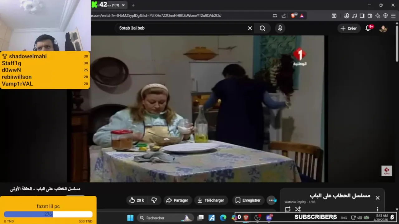Screen dimensions: 399x224
Task: Toggle playlist shuffle mode
Action: point(298,209)
